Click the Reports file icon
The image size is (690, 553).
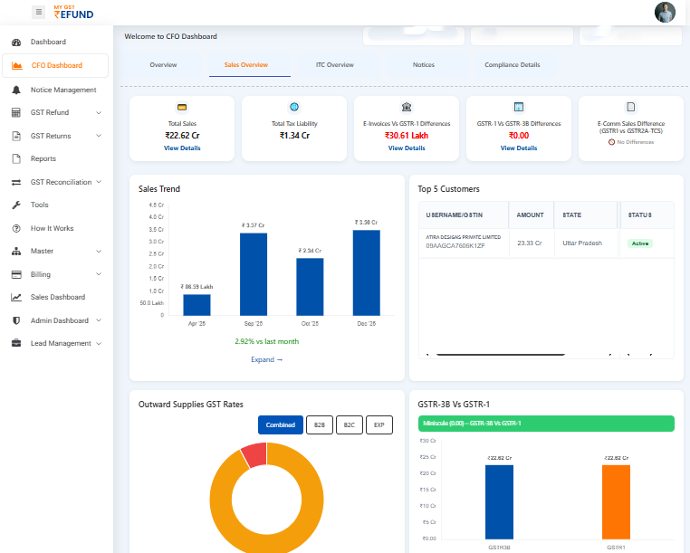coord(16,158)
